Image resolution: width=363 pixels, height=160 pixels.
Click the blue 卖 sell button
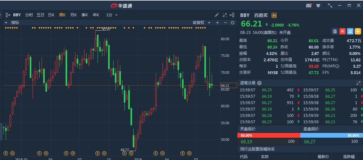click(350, 31)
